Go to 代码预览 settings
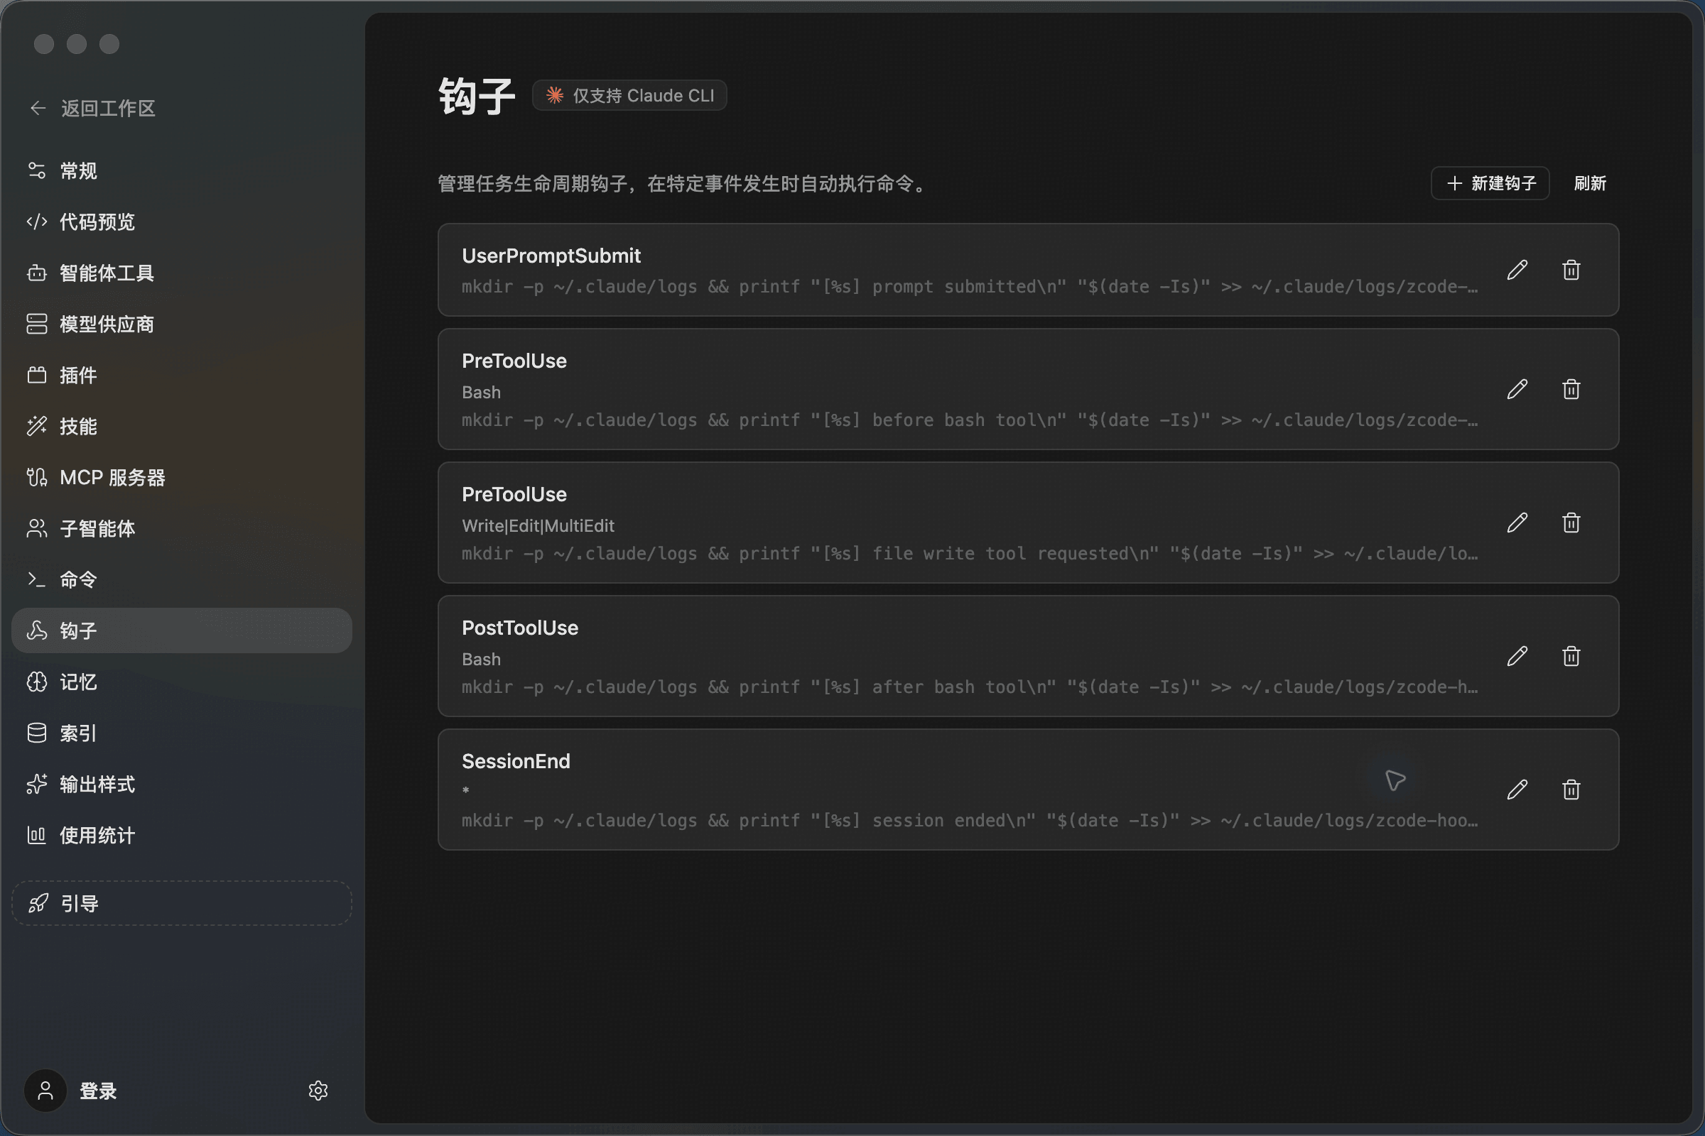Image resolution: width=1705 pixels, height=1136 pixels. point(182,222)
